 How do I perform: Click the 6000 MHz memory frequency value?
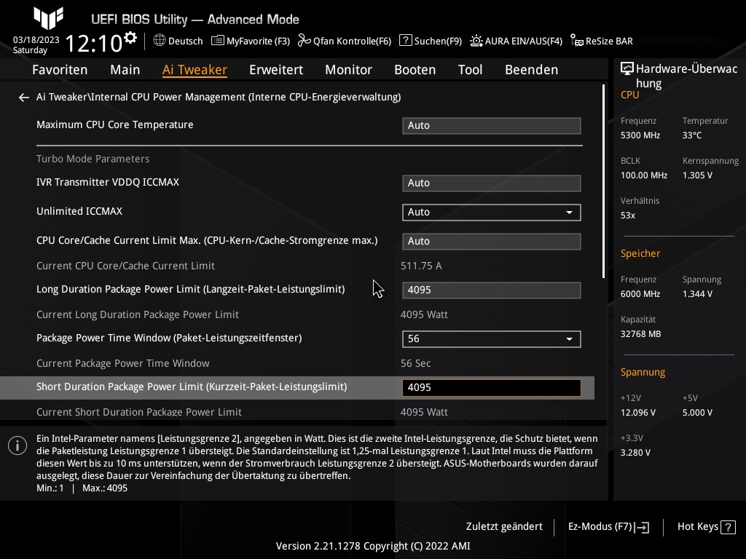(x=640, y=294)
